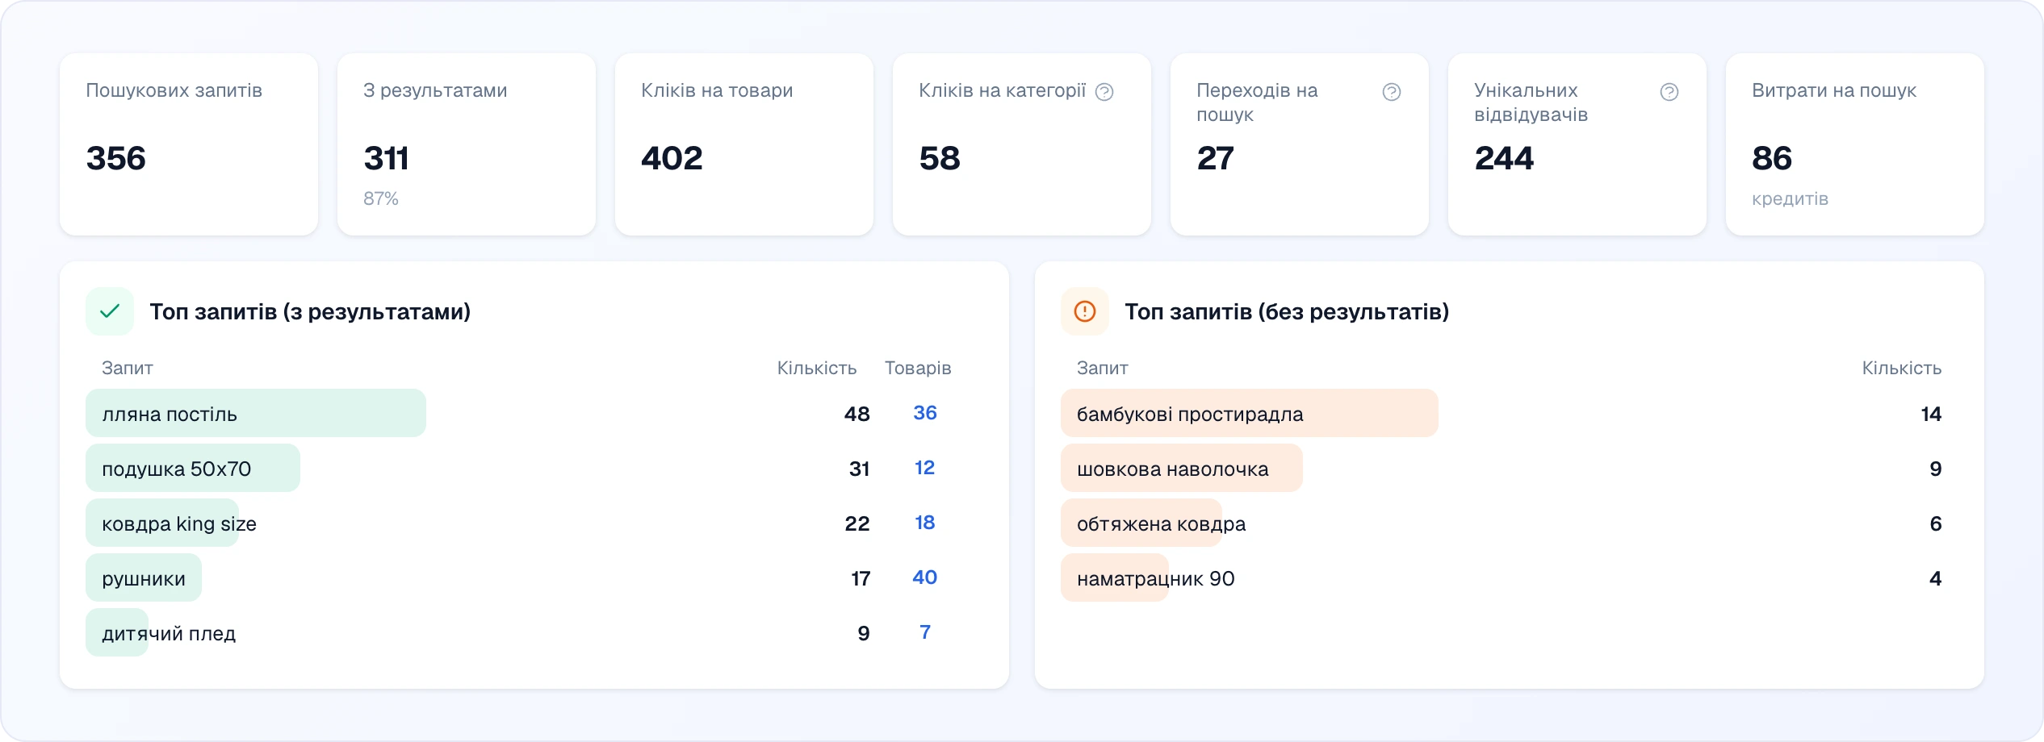Open products count 7 for дитячий плед
The height and width of the screenshot is (742, 2044).
tap(925, 632)
